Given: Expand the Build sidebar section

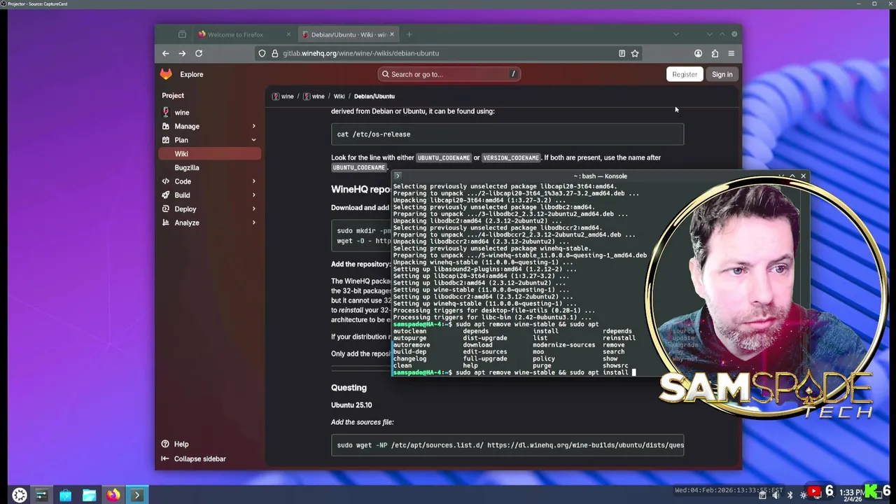Looking at the screenshot, I should click(210, 195).
